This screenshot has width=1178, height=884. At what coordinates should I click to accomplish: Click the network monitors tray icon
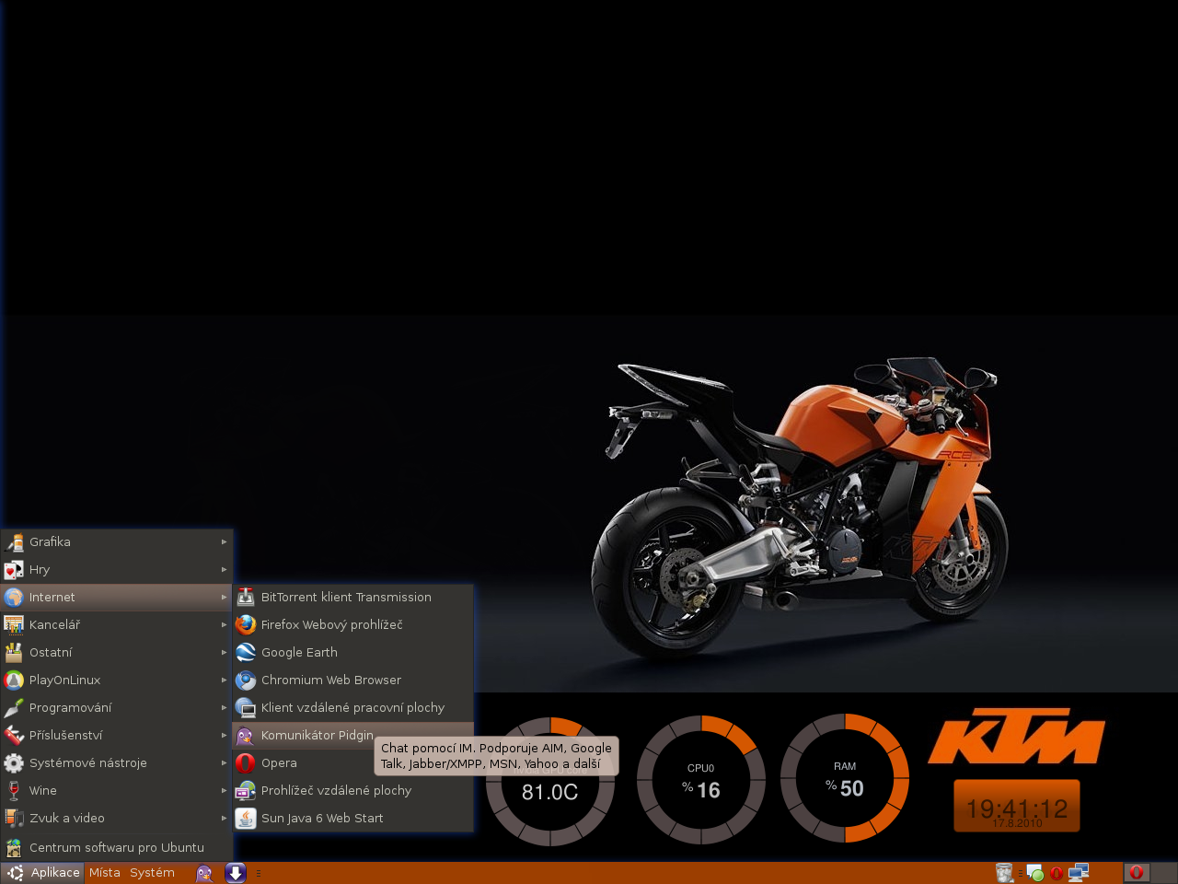(1079, 873)
